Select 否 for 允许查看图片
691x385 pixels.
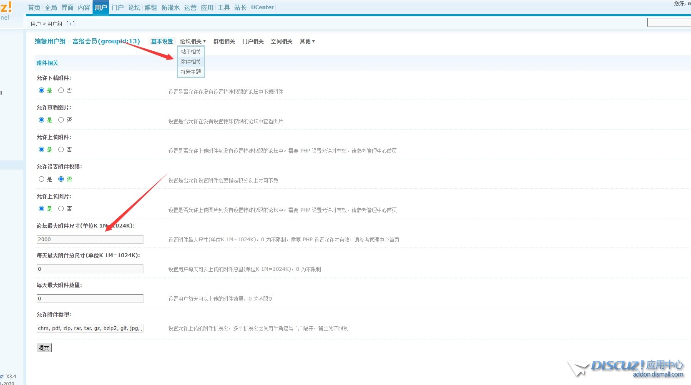point(61,120)
